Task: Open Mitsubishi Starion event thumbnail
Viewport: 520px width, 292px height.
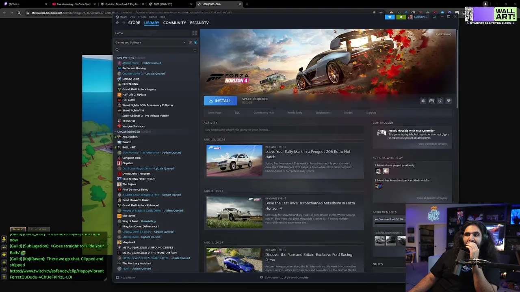Action: tap(234, 212)
